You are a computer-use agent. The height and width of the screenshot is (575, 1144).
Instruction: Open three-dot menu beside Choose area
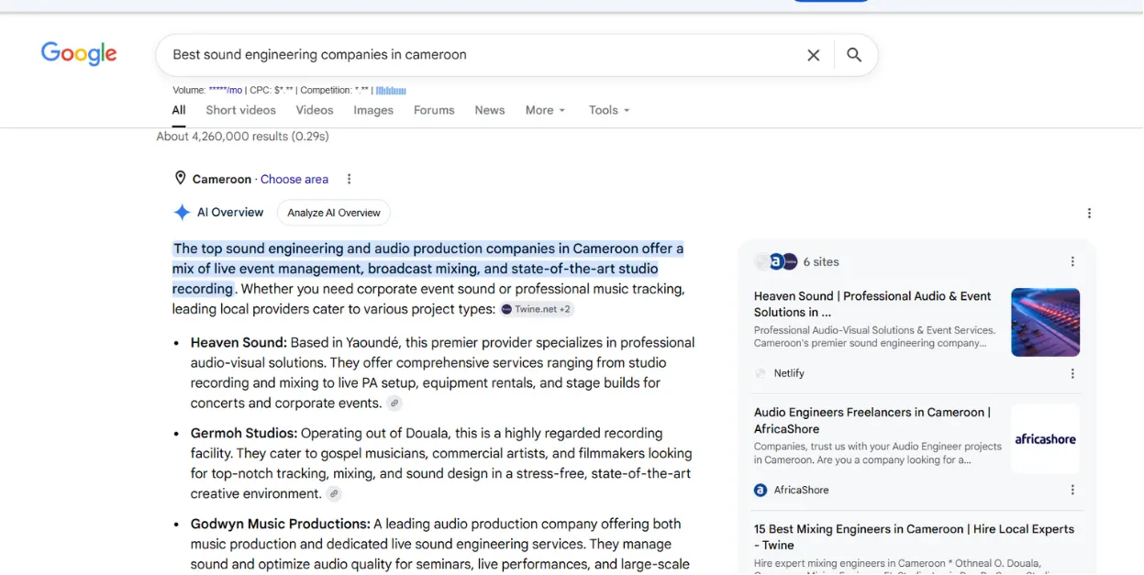pos(349,179)
